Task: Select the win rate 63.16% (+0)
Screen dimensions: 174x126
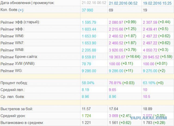Action: 153,83
